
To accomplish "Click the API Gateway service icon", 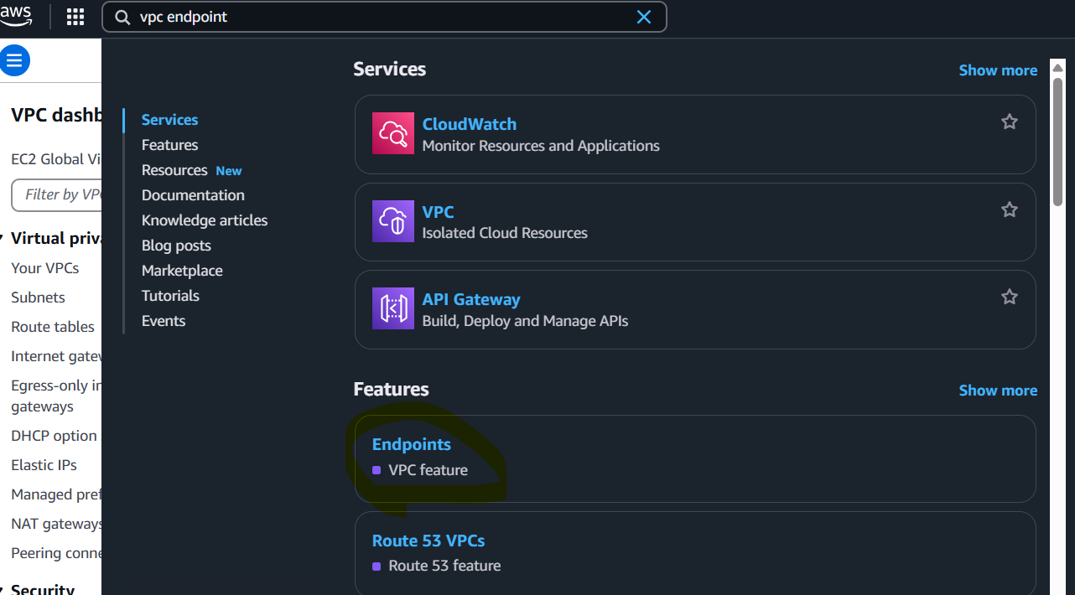I will pyautogui.click(x=393, y=308).
